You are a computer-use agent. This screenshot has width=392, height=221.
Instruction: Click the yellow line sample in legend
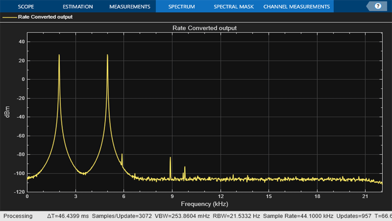point(9,17)
